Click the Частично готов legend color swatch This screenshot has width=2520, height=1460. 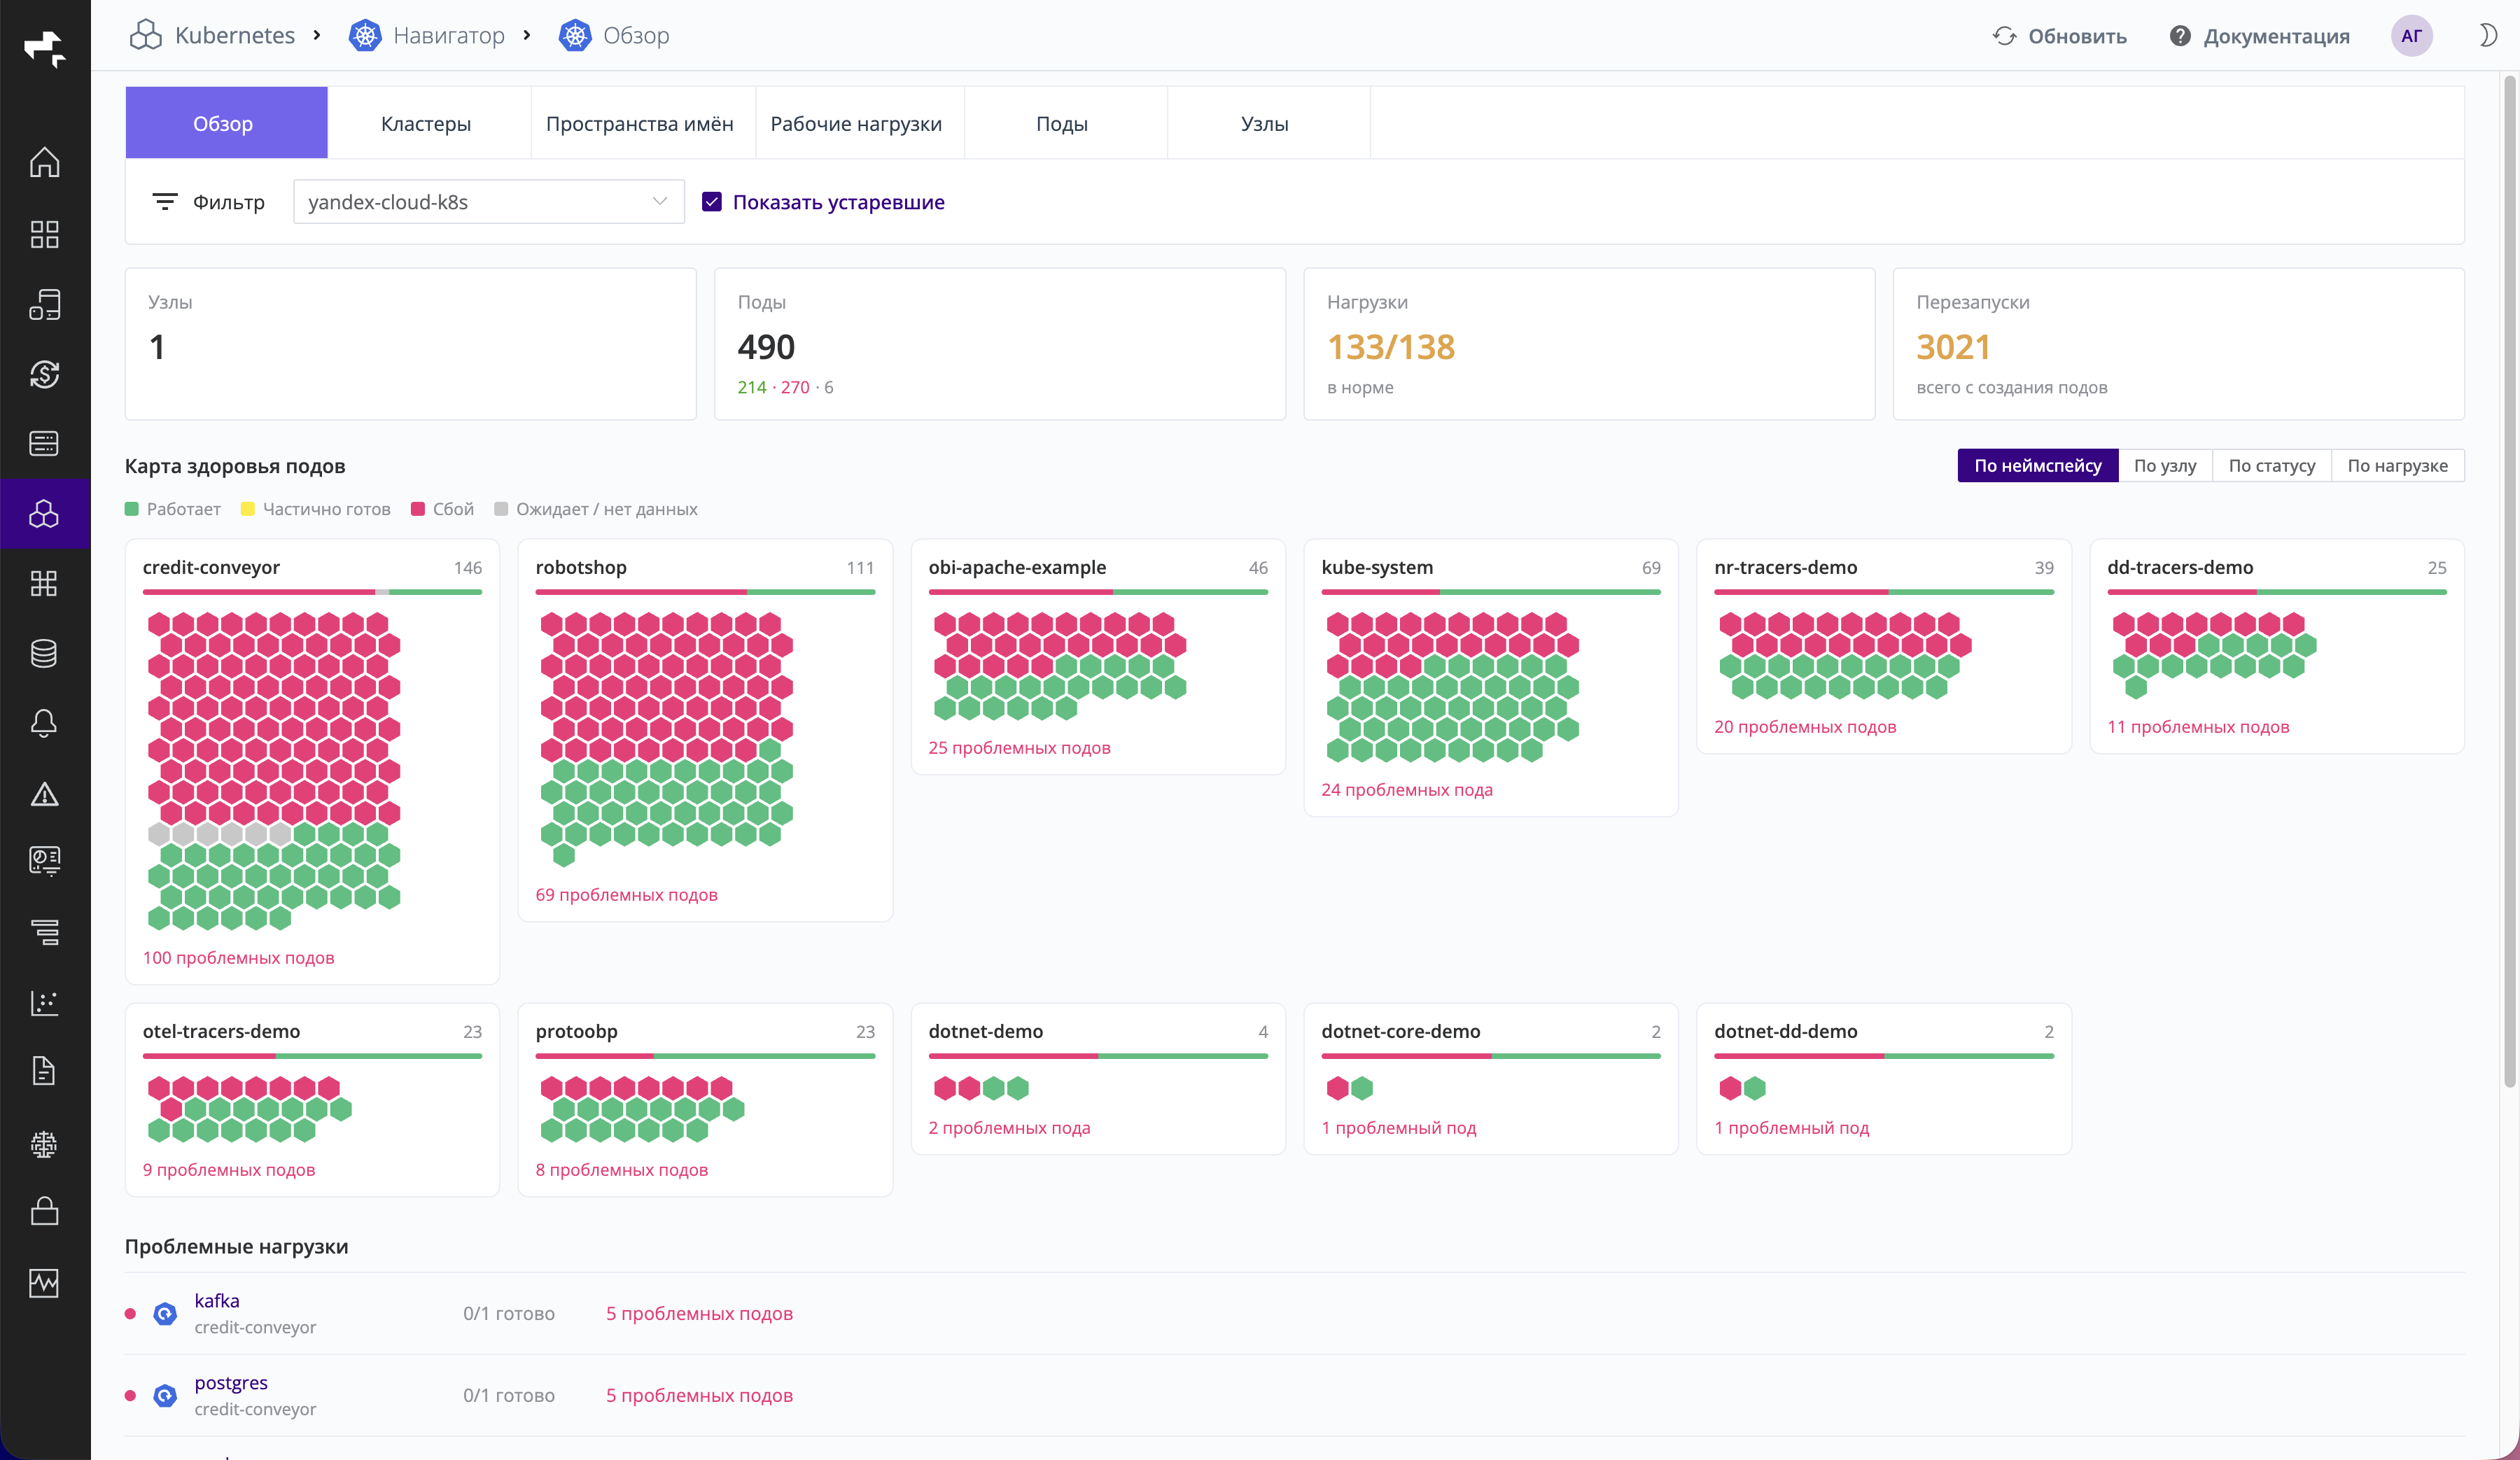(x=248, y=509)
